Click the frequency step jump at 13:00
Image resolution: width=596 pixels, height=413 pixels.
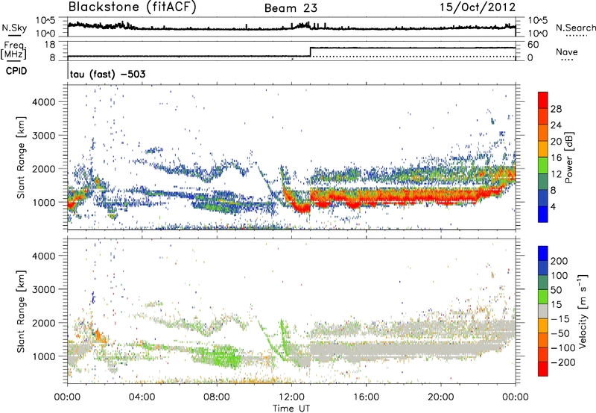311,52
